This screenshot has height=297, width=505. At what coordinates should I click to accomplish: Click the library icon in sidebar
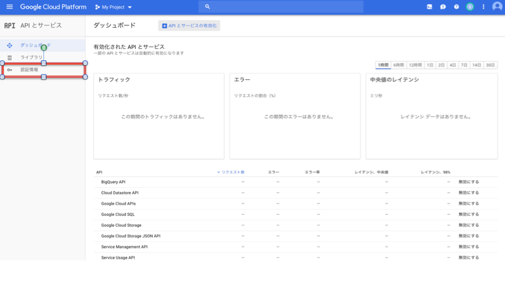click(9, 58)
